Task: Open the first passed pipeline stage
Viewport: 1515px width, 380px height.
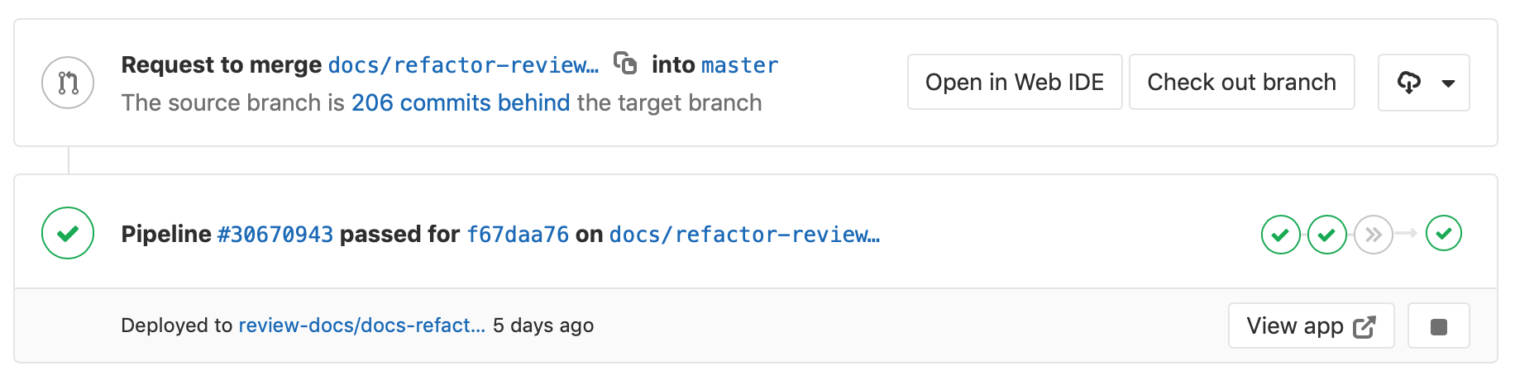Action: tap(1280, 235)
